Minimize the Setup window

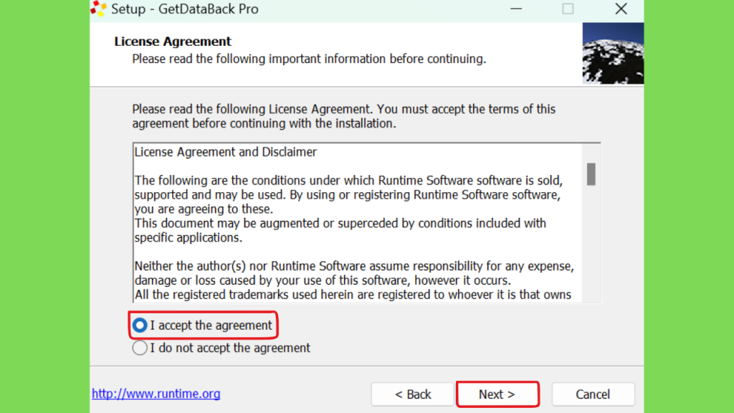pyautogui.click(x=516, y=9)
